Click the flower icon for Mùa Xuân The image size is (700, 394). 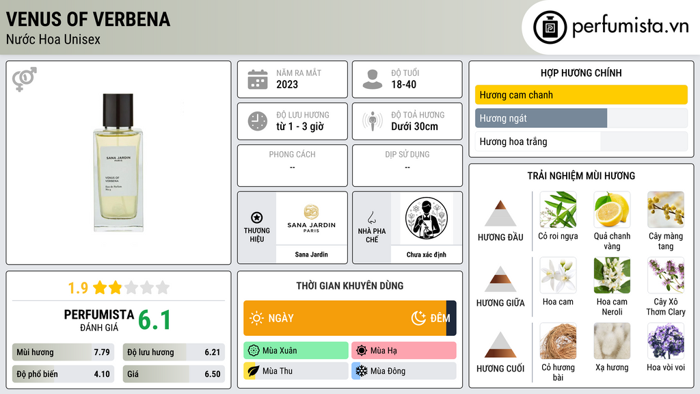click(x=254, y=351)
